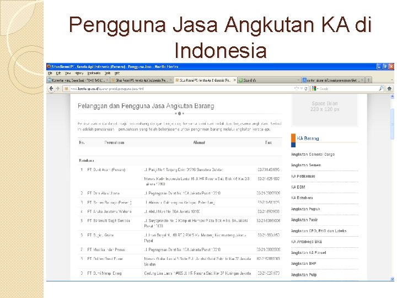
Task: Reload the page using the refresh icon
Action: coord(306,88)
